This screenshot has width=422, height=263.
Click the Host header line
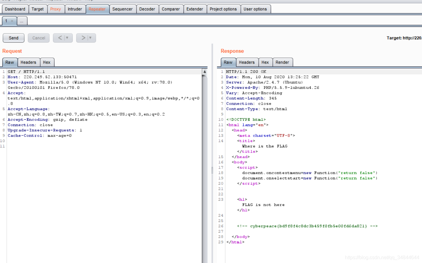click(42, 77)
